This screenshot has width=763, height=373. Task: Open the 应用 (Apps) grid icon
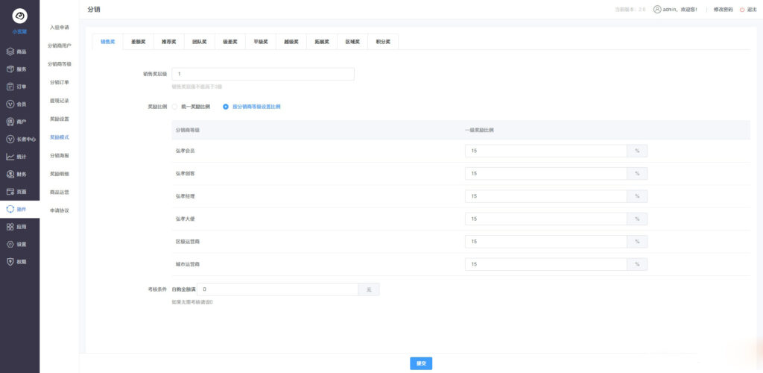pos(10,226)
